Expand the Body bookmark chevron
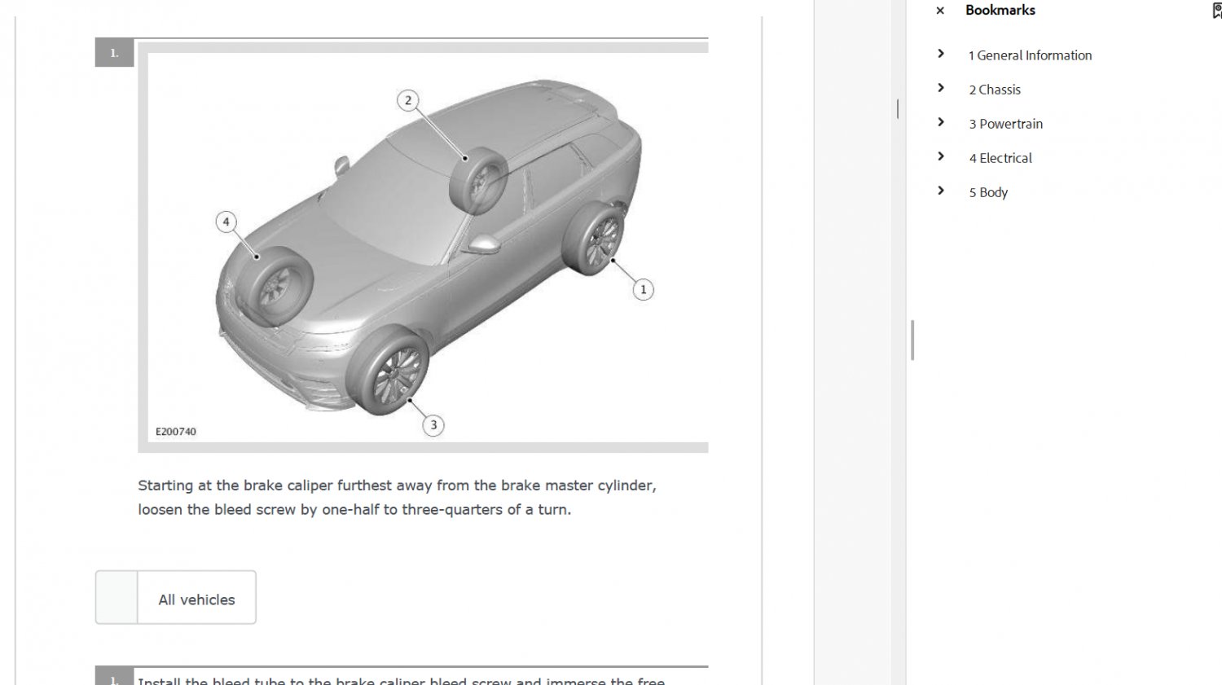 pyautogui.click(x=941, y=191)
